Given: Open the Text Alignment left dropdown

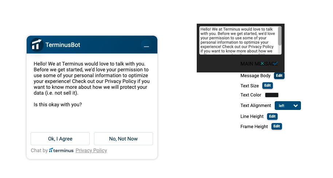Looking at the screenshot, I should coord(288,106).
